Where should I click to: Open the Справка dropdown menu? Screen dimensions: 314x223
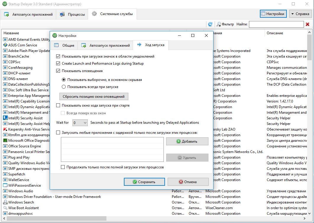coord(300,14)
